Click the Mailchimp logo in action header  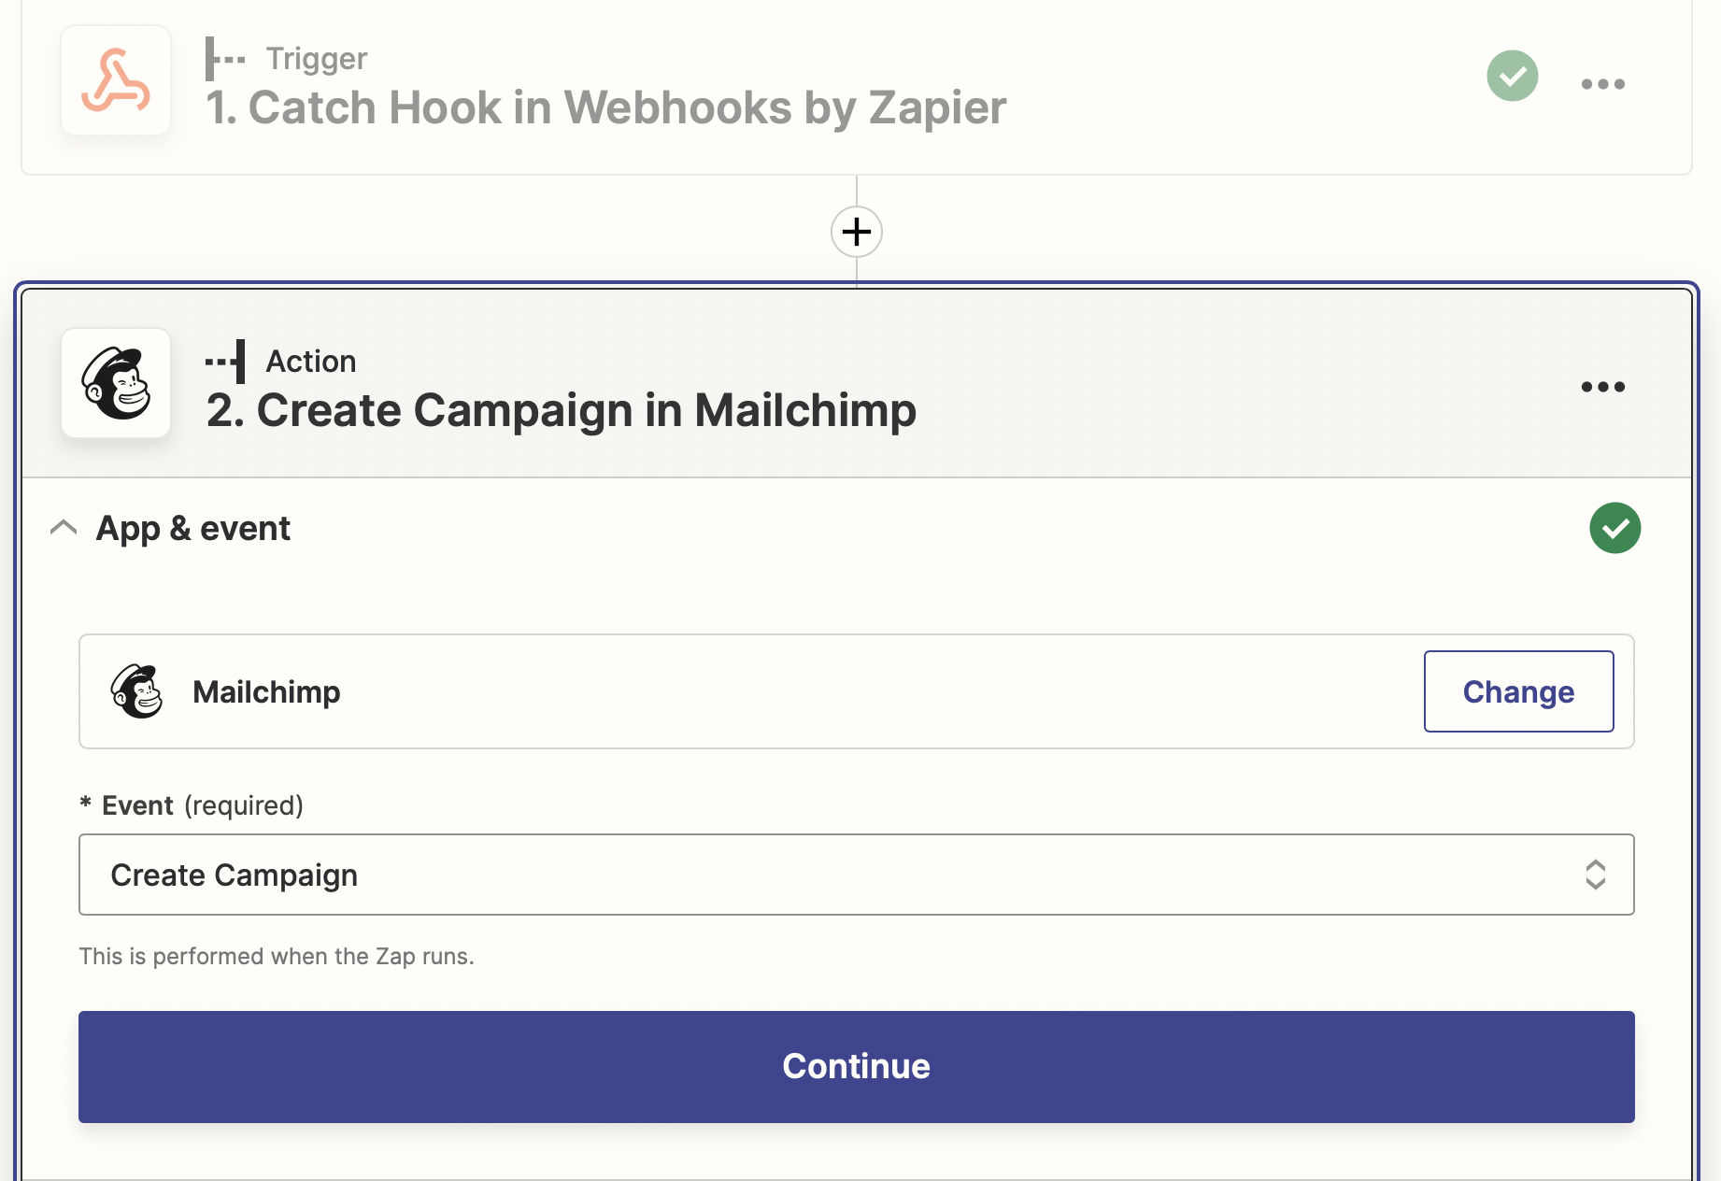click(116, 383)
